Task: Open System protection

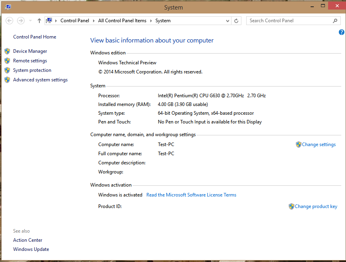Action: (x=32, y=70)
